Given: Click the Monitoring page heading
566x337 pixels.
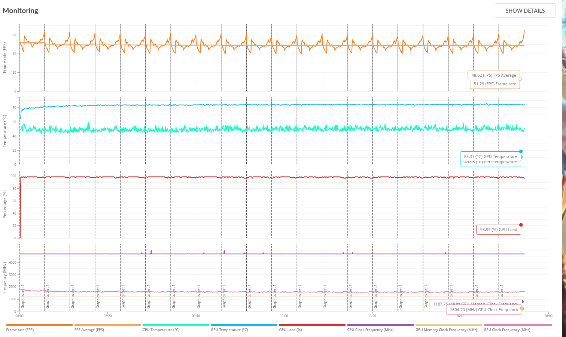Looking at the screenshot, I should click(x=20, y=10).
